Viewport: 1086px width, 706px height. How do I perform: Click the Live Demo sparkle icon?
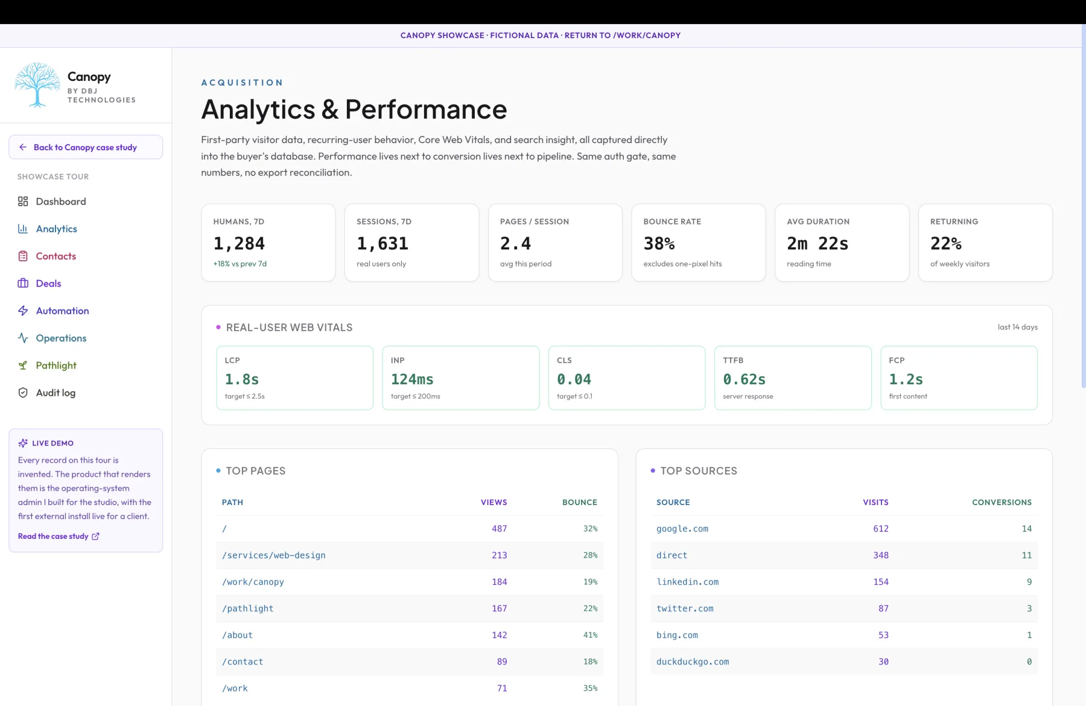click(23, 443)
